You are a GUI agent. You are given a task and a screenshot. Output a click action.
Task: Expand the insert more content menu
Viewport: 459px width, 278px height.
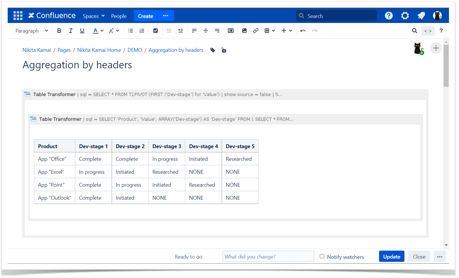[x=286, y=31]
